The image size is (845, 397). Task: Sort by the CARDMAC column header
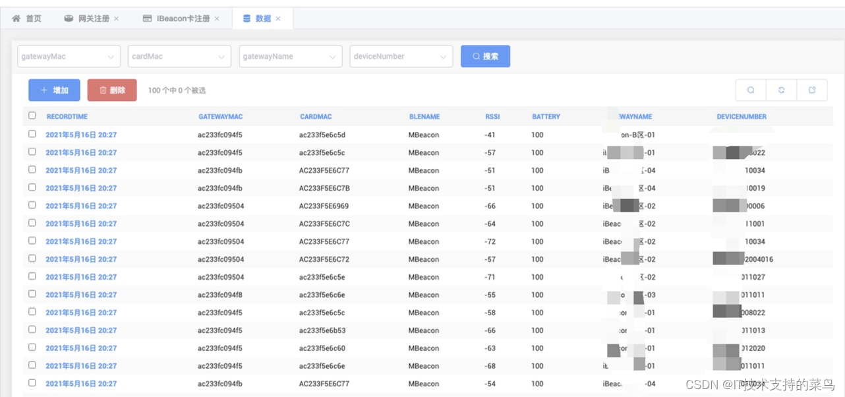tap(316, 117)
